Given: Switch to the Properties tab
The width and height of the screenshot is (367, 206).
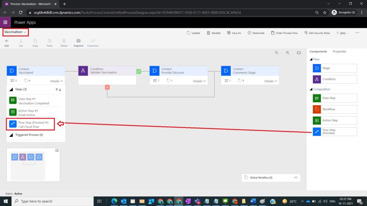Looking at the screenshot, I should 339,51.
